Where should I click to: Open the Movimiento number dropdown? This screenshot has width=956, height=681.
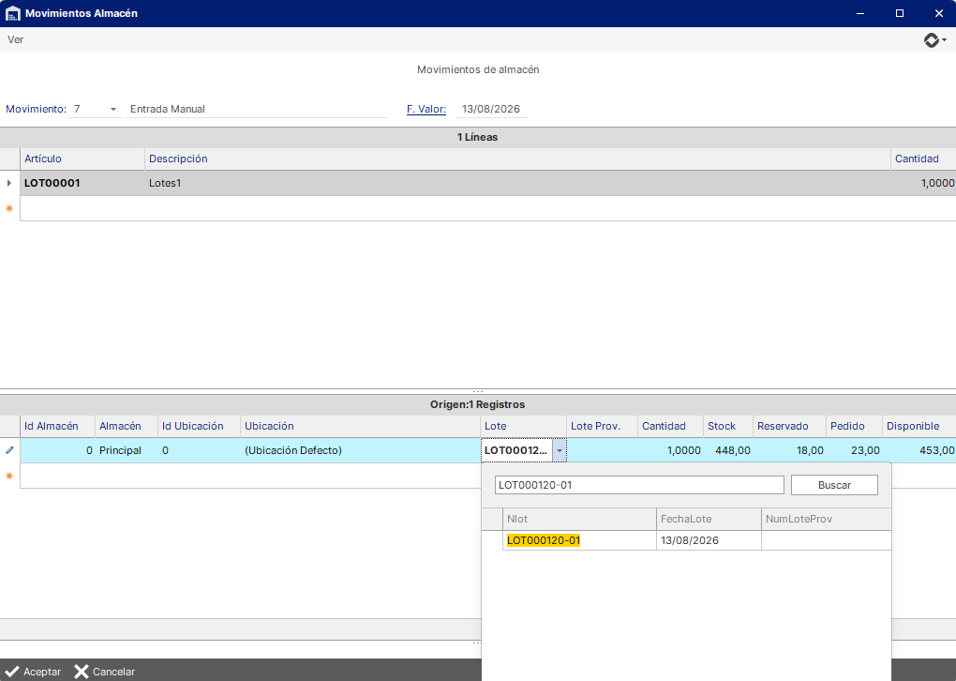coord(112,109)
